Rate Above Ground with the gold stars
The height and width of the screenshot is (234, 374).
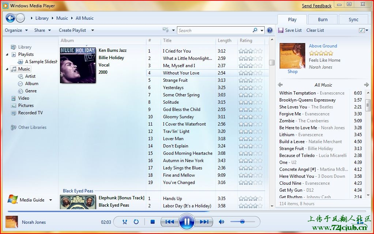[x=321, y=53]
